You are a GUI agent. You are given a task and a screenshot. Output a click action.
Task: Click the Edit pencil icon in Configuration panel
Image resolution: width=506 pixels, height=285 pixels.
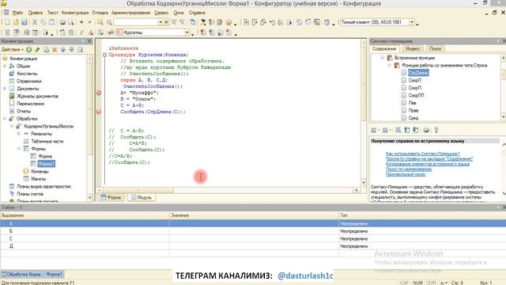(37, 49)
